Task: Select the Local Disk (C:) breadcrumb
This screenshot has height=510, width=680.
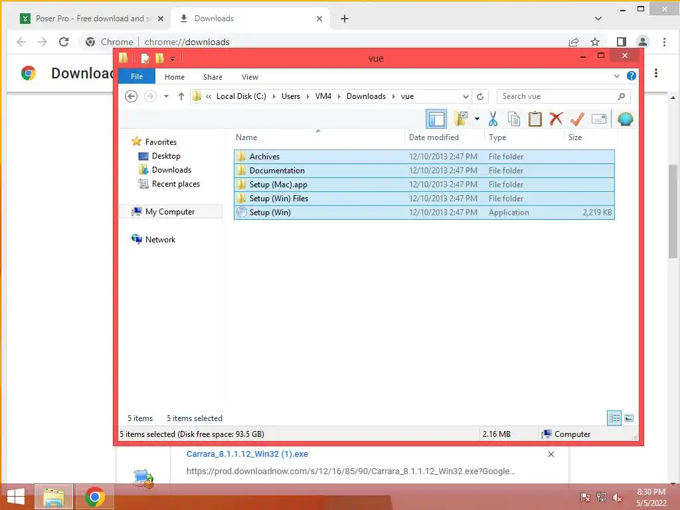Action: [x=241, y=96]
